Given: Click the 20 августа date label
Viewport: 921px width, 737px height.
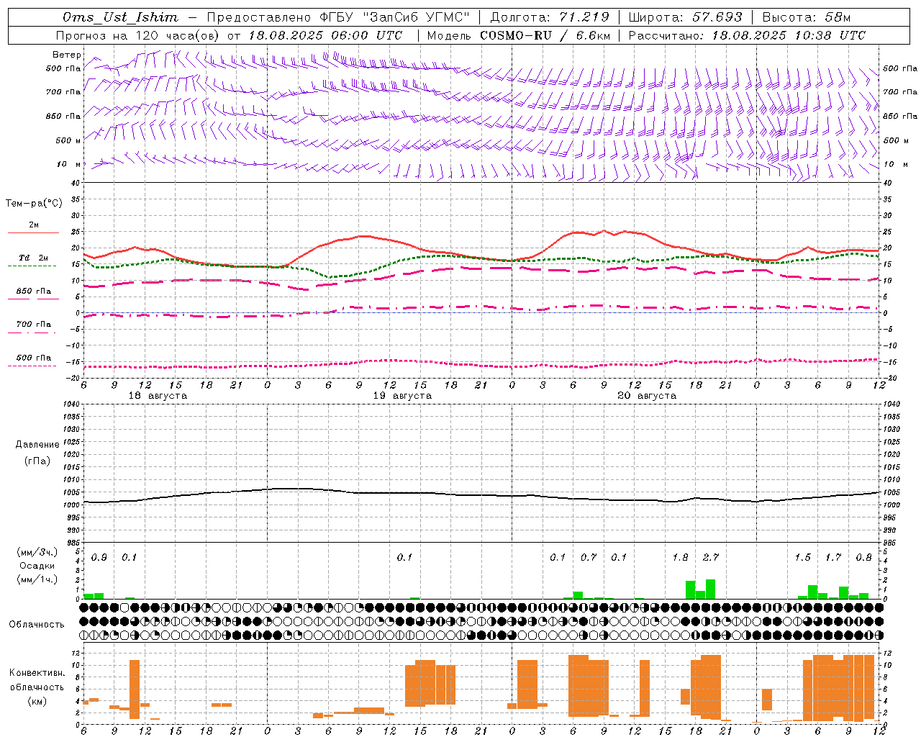Looking at the screenshot, I should [647, 396].
